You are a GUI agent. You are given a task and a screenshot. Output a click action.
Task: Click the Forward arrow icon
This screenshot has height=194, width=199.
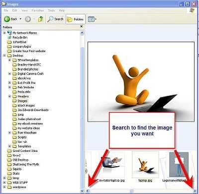28,19
